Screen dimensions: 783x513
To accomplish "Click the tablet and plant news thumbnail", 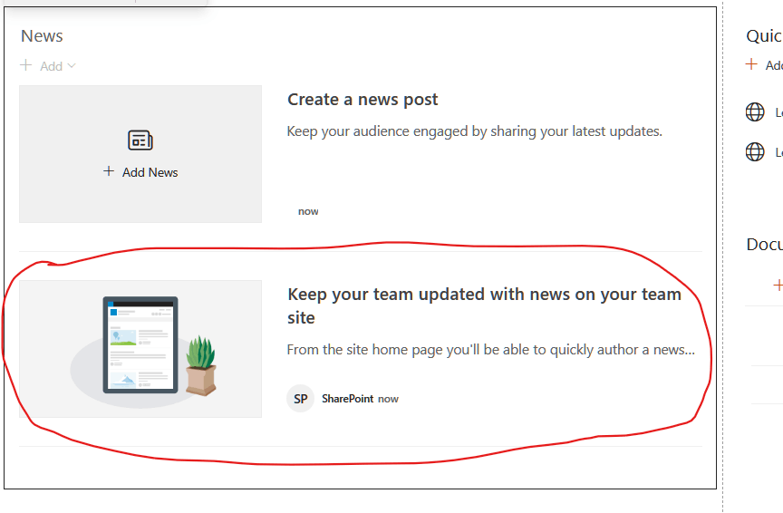I will pyautogui.click(x=140, y=349).
